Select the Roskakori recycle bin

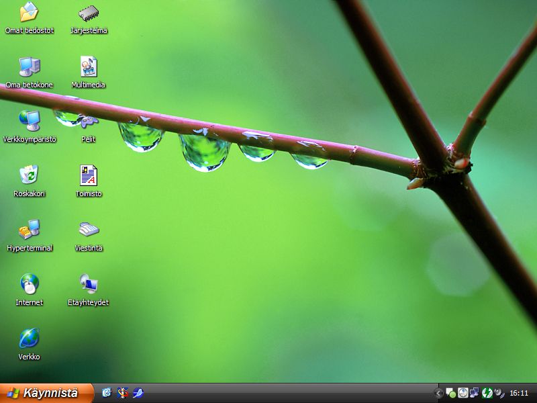(x=29, y=176)
